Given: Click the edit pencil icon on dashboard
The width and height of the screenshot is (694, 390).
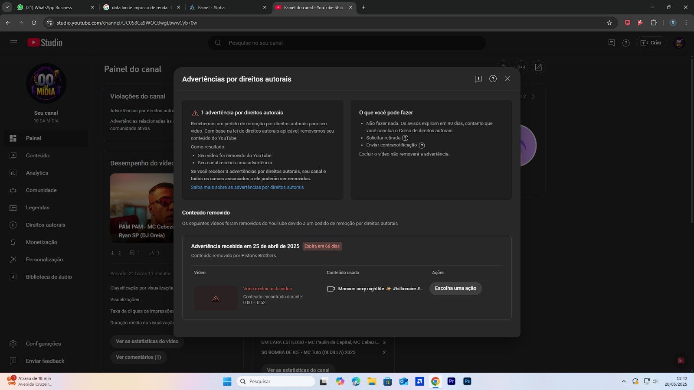Looking at the screenshot, I should click(x=538, y=67).
